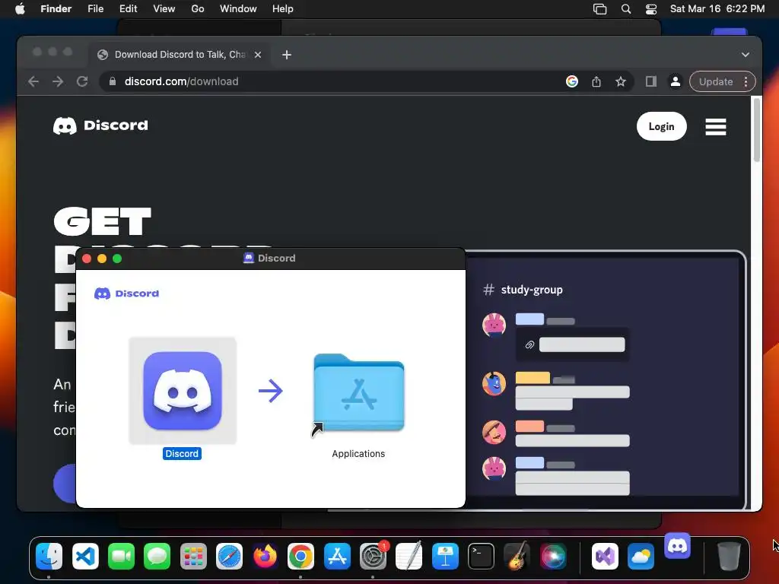This screenshot has width=779, height=584.
Task: Click the Applications folder shortcut
Action: pyautogui.click(x=359, y=394)
